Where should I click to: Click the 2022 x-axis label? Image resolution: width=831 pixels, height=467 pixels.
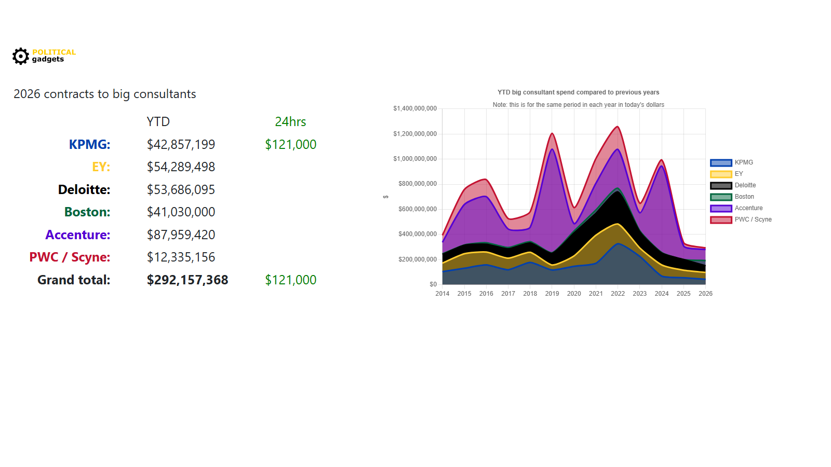click(x=618, y=294)
